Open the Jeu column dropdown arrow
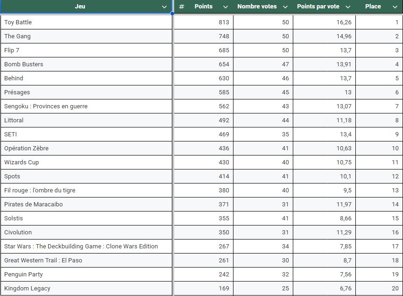The image size is (403, 296). click(x=164, y=7)
